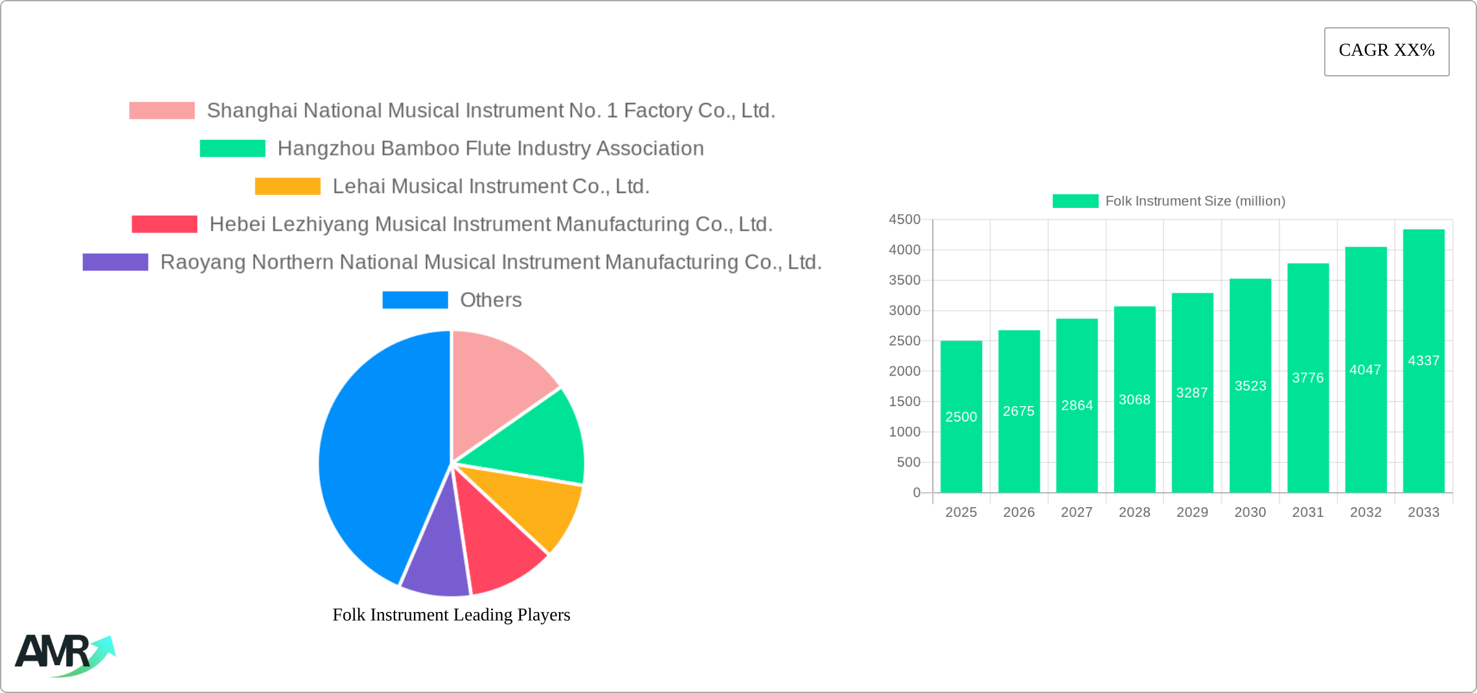Click Lehai Musical Instrument Co. label
Image resolution: width=1477 pixels, height=693 pixels.
coord(491,187)
